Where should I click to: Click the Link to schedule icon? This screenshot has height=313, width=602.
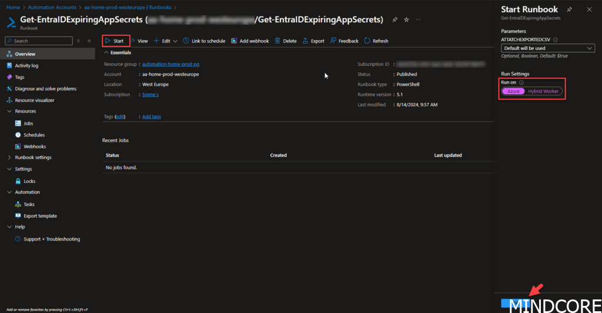point(186,41)
